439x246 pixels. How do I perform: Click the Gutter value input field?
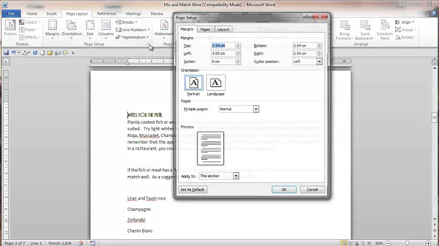(x=223, y=61)
